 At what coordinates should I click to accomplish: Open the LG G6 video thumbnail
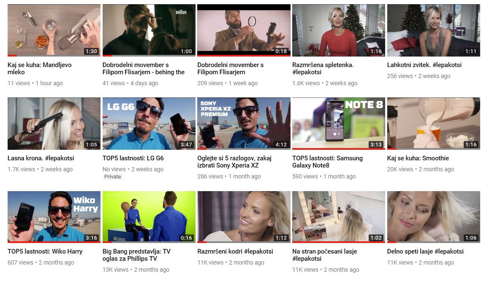149,124
